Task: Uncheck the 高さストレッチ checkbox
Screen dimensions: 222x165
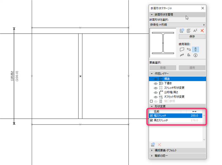Action: [x=151, y=120]
